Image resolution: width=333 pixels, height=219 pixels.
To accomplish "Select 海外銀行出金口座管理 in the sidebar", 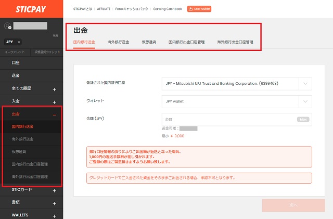I will coord(30,177).
